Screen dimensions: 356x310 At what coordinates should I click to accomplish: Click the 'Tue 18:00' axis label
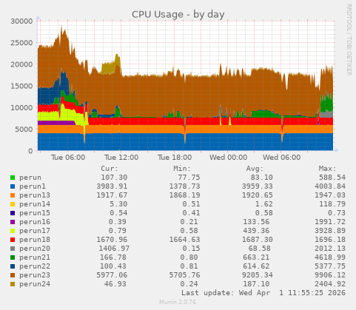tap(175, 158)
